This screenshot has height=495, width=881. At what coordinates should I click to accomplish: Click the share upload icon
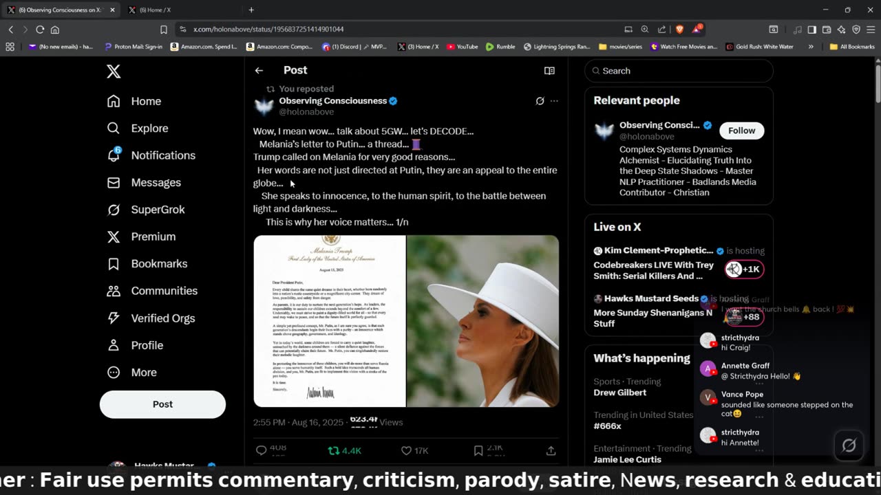pyautogui.click(x=551, y=450)
